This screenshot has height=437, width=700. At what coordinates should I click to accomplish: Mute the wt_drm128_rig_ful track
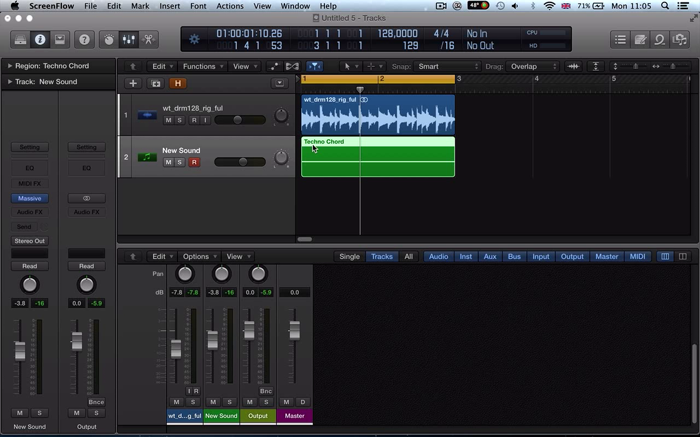click(x=168, y=120)
